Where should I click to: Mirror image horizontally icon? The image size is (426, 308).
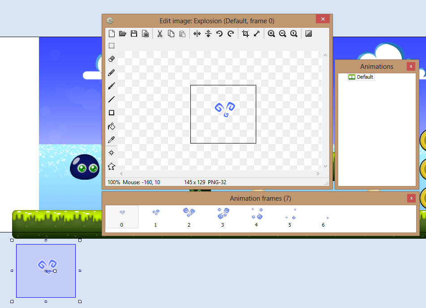coord(197,34)
